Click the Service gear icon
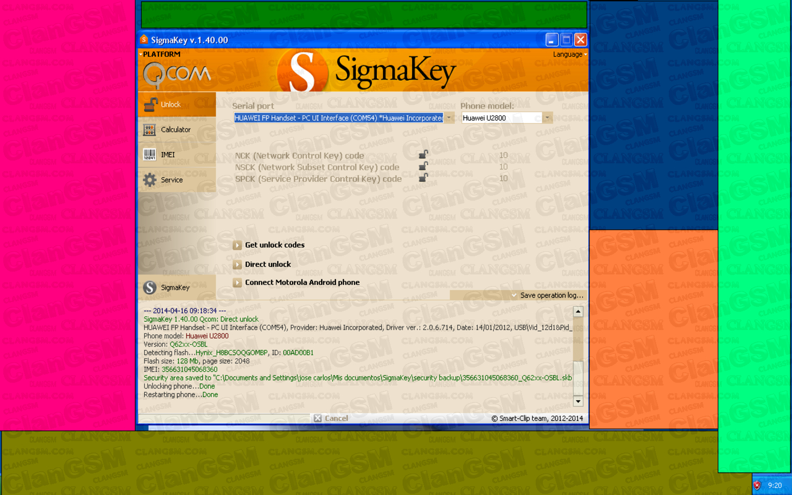Screen dimensions: 792x495 point(150,180)
